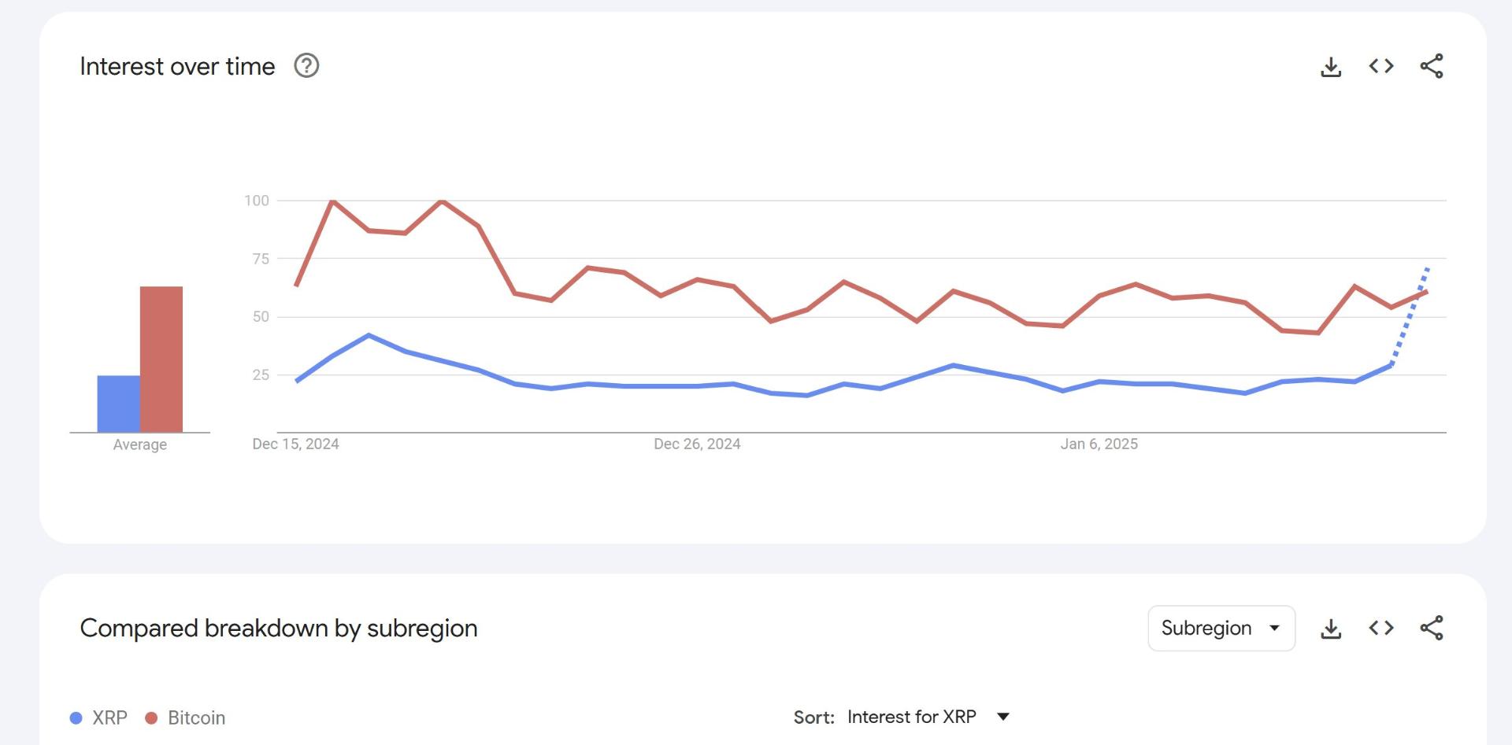The height and width of the screenshot is (745, 1512).
Task: Click the XRP peak near Dec 17
Action: [x=369, y=335]
